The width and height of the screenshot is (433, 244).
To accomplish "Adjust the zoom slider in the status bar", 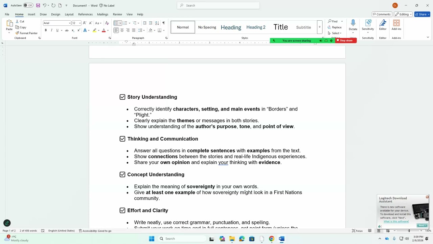I will pyautogui.click(x=409, y=231).
